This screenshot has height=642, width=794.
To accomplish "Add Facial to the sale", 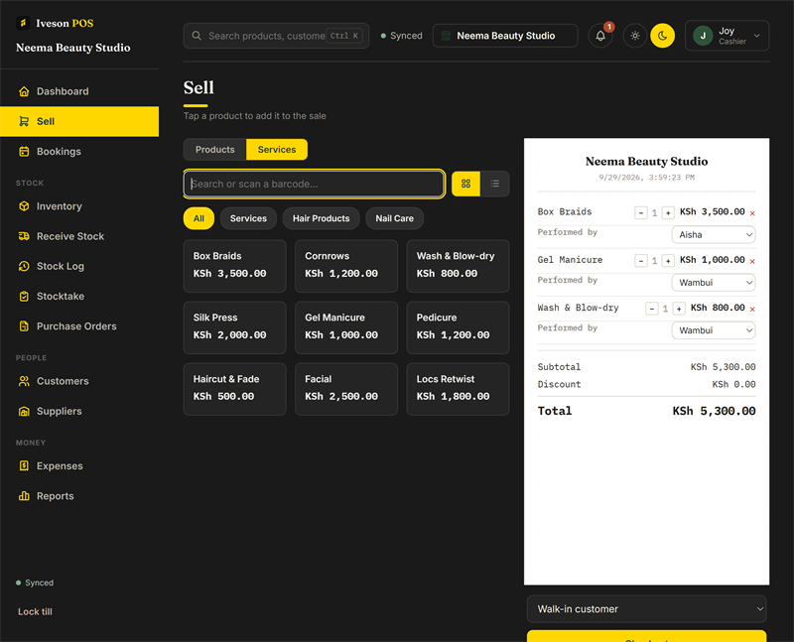I will click(x=346, y=389).
